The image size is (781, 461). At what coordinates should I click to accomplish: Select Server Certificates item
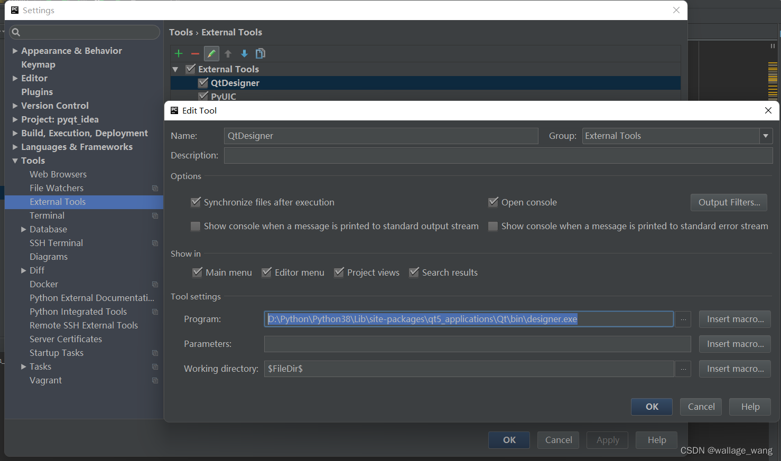point(66,339)
